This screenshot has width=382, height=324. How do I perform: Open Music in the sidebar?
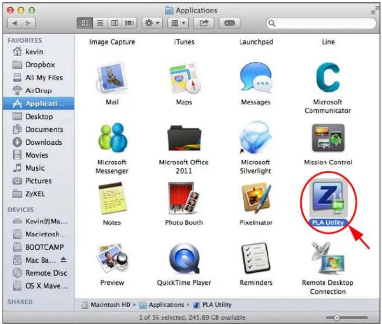[38, 168]
